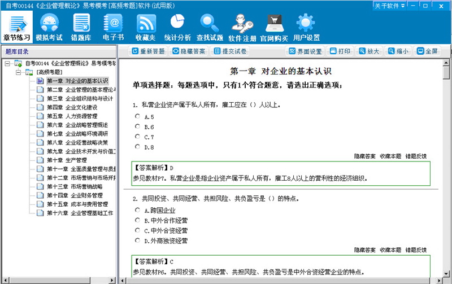Click the 放大 zoom in button
Viewport: 452px width, 284px height.
(369, 51)
